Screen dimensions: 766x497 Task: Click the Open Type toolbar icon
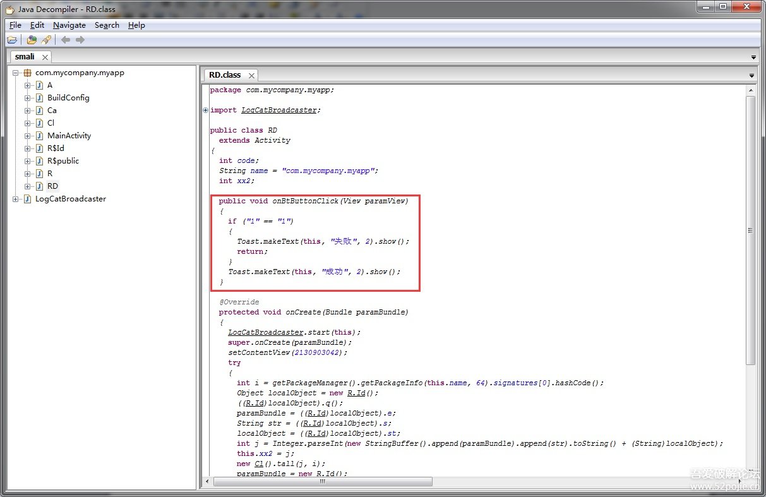point(32,40)
